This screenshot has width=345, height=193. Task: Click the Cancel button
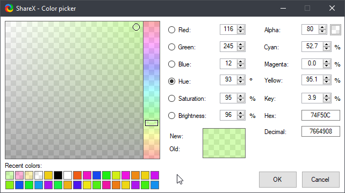pyautogui.click(x=321, y=180)
